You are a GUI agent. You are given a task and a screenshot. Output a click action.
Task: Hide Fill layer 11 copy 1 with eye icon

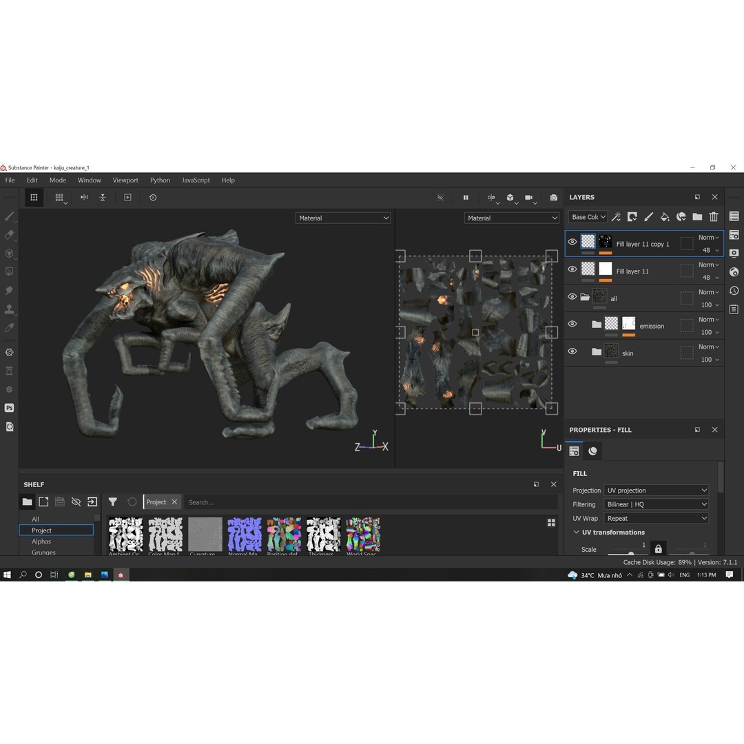572,242
